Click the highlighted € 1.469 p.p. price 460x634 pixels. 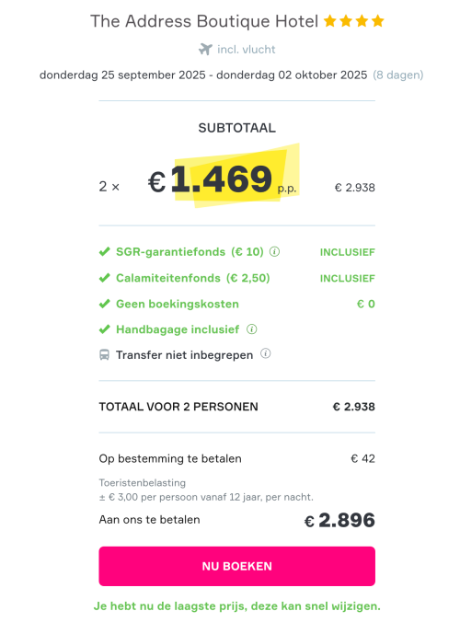(223, 180)
